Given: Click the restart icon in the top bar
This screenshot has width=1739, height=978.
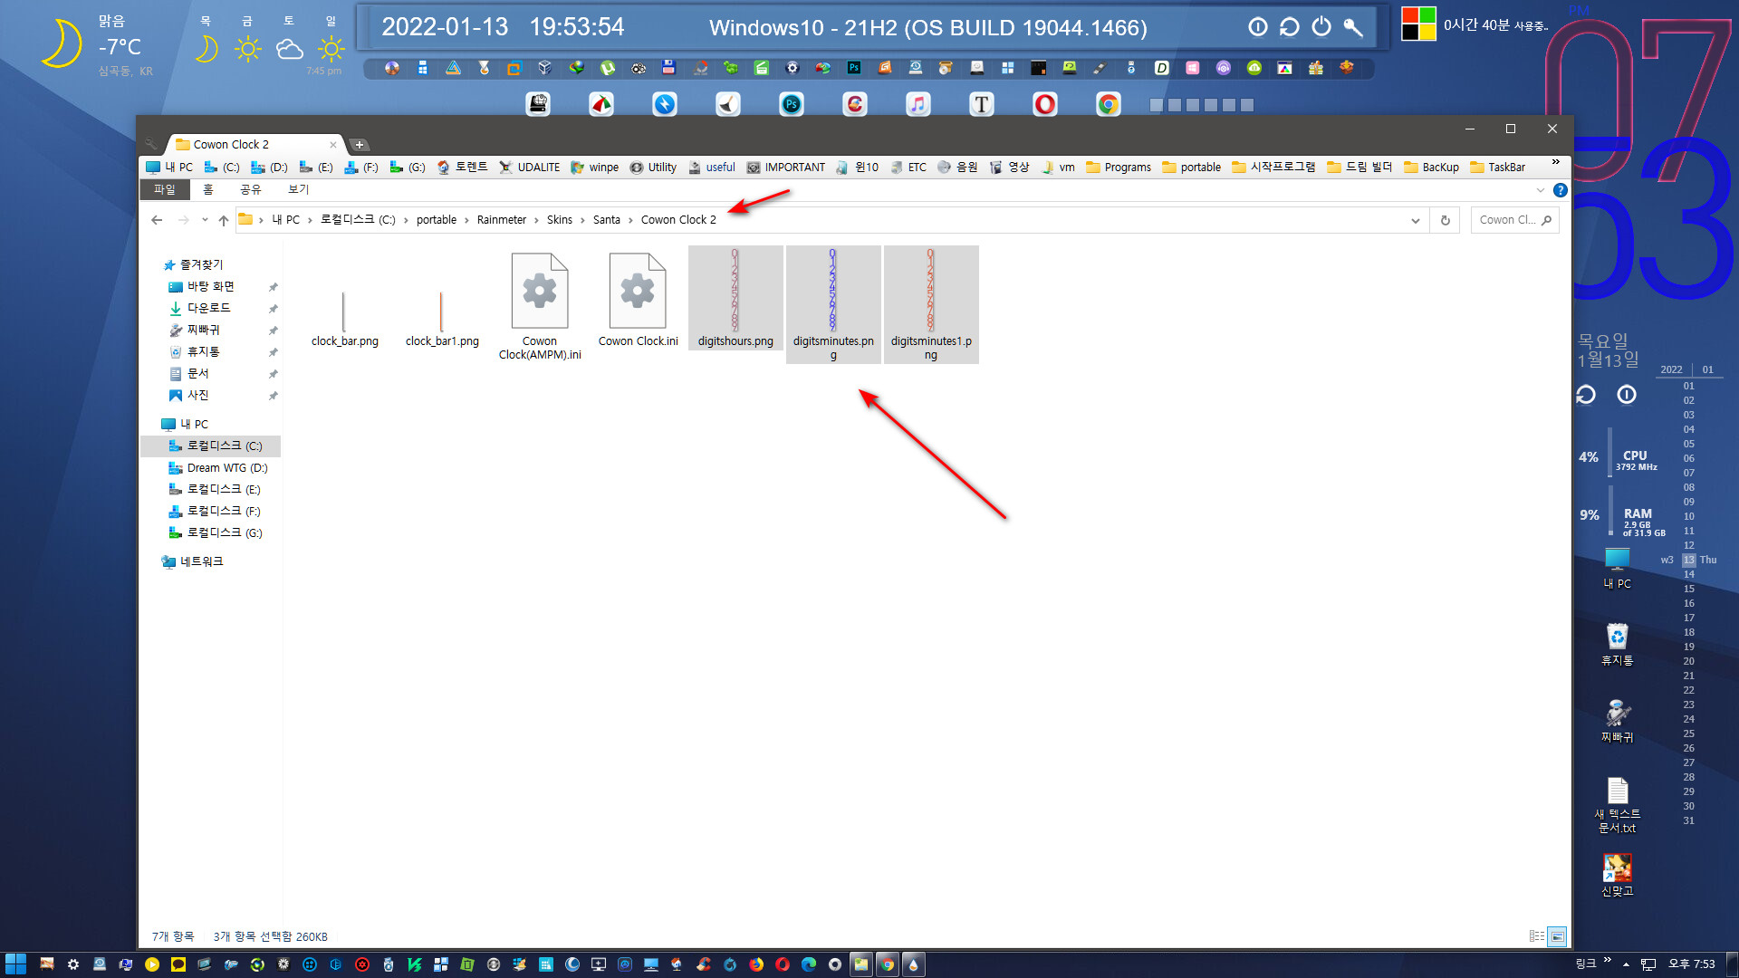Looking at the screenshot, I should tap(1290, 27).
